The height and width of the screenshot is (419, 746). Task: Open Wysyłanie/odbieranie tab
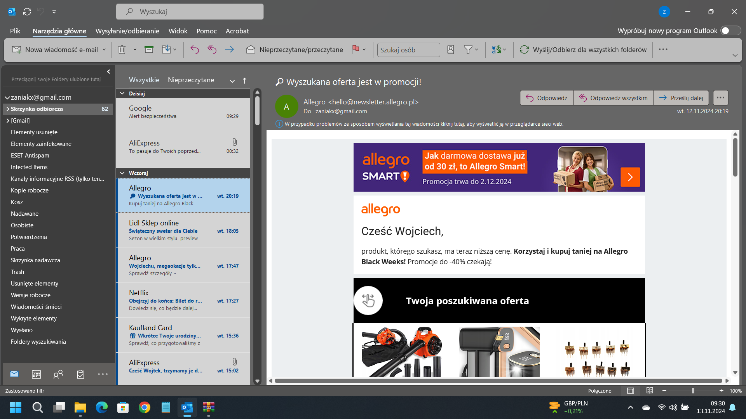click(x=127, y=31)
